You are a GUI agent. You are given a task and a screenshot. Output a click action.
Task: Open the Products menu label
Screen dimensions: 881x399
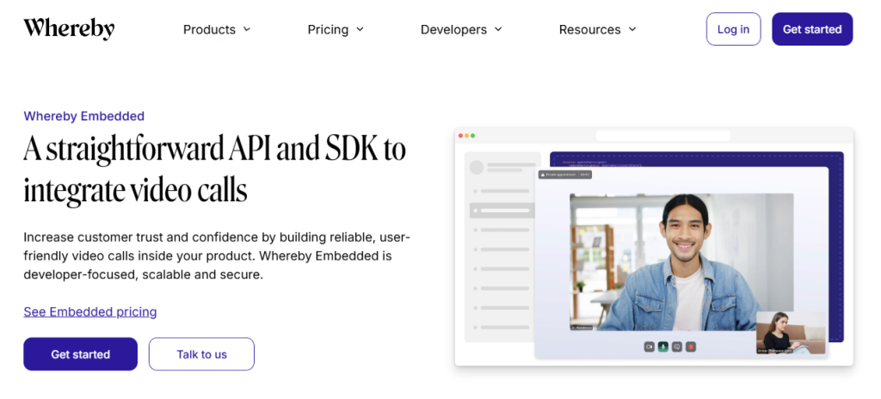[209, 29]
